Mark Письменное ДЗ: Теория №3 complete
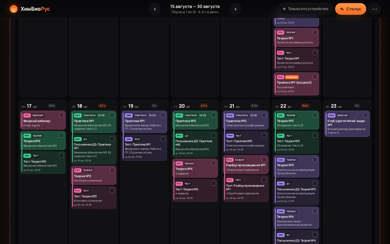This screenshot has width=390, height=244. (315, 183)
